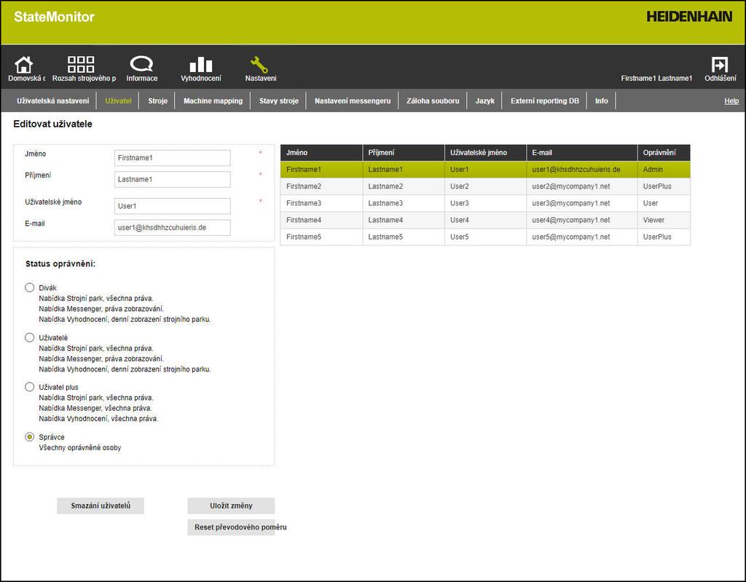
Task: Open the Externí reporting DB tab
Action: (545, 101)
